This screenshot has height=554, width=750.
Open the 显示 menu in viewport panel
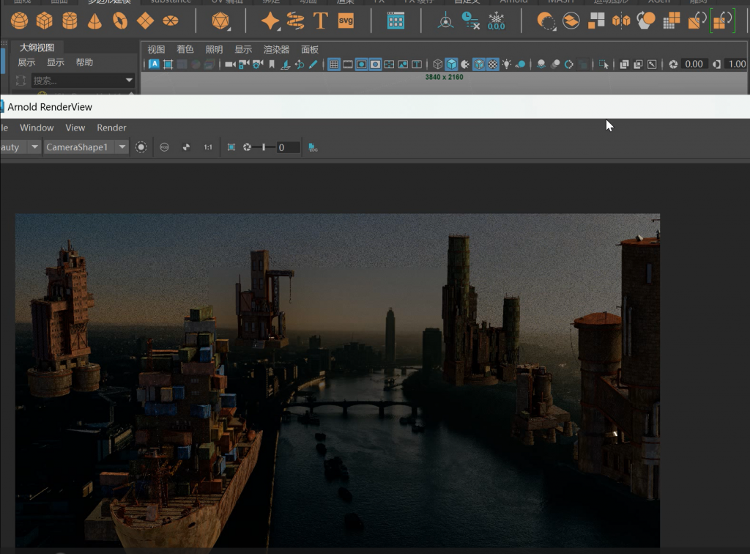pyautogui.click(x=243, y=49)
